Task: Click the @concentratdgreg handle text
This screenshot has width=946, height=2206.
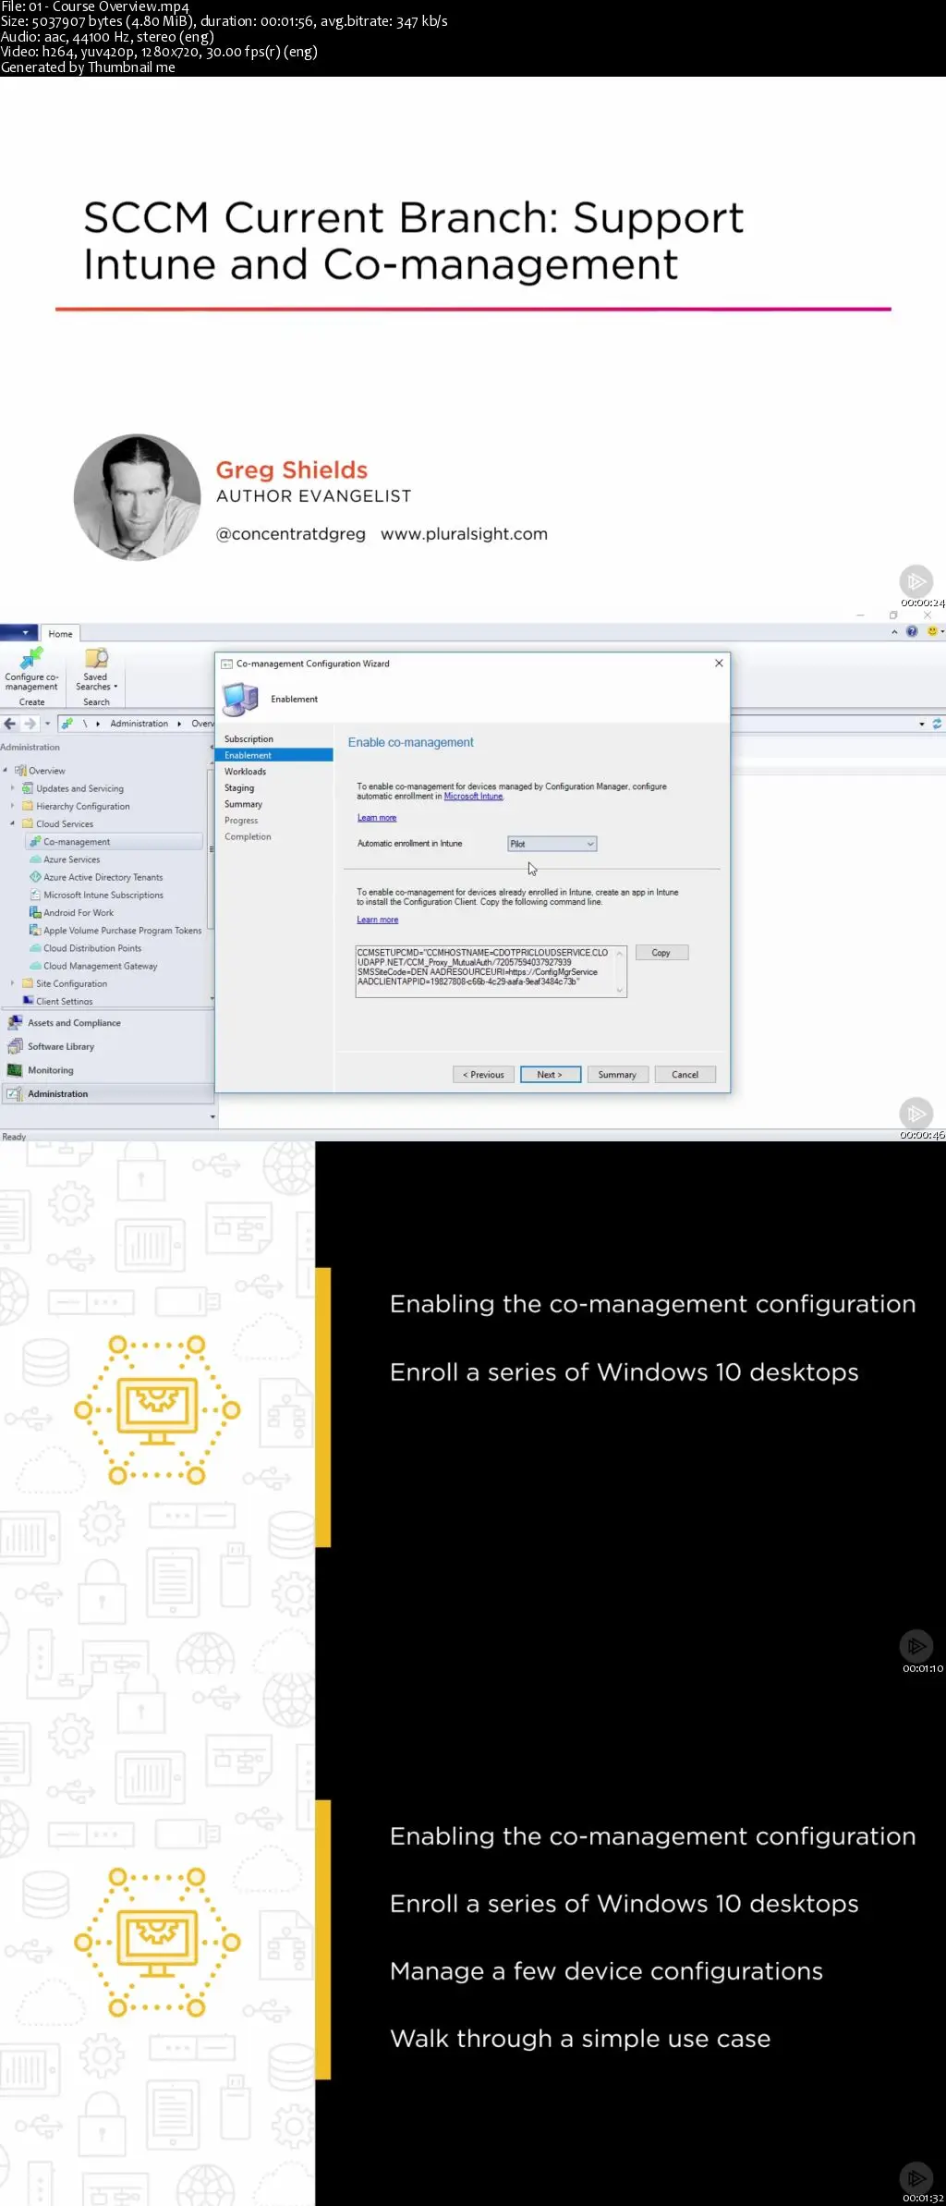Action: pyautogui.click(x=291, y=534)
